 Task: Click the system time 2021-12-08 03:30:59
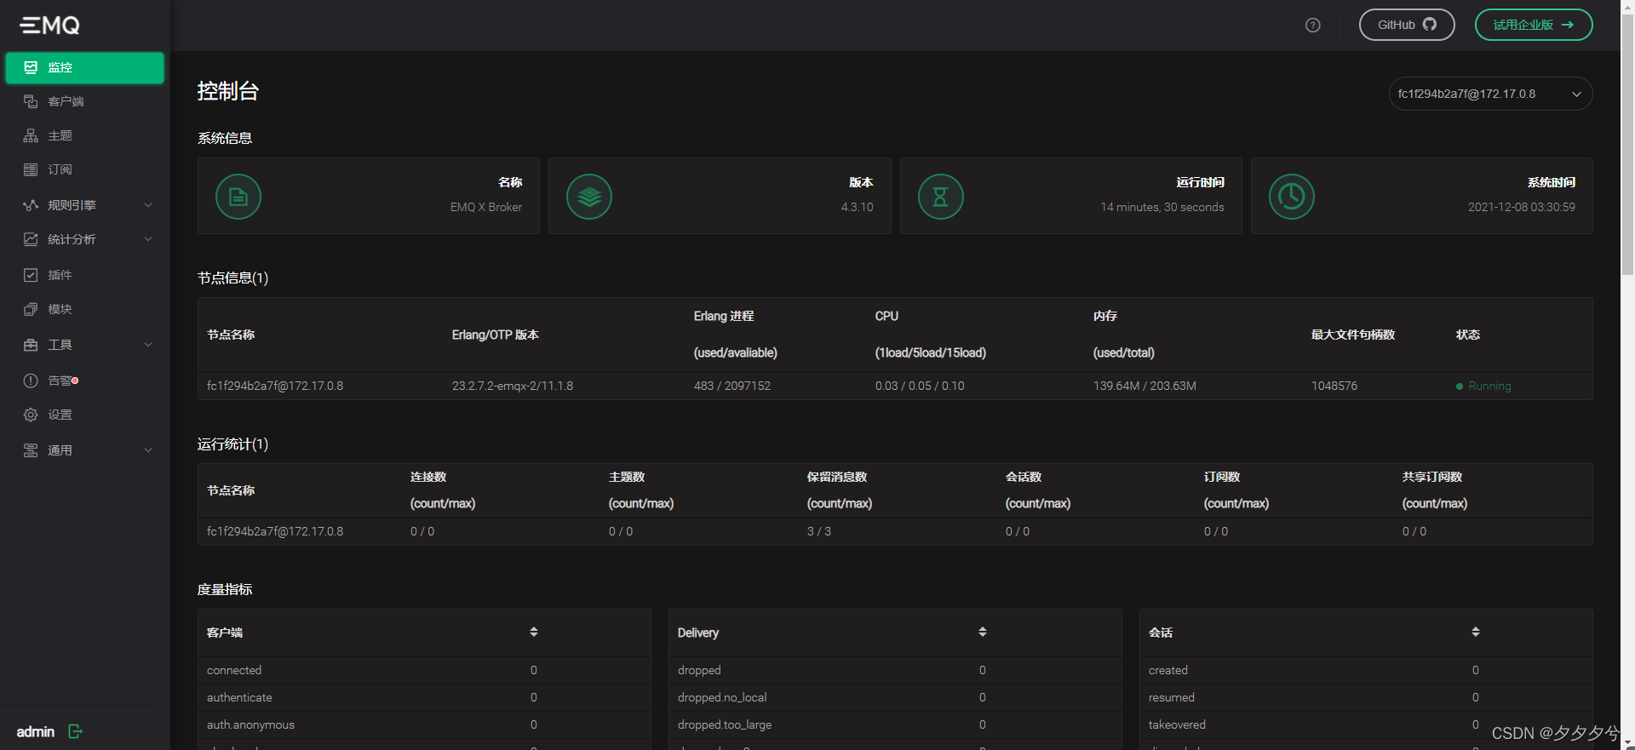pyautogui.click(x=1522, y=207)
